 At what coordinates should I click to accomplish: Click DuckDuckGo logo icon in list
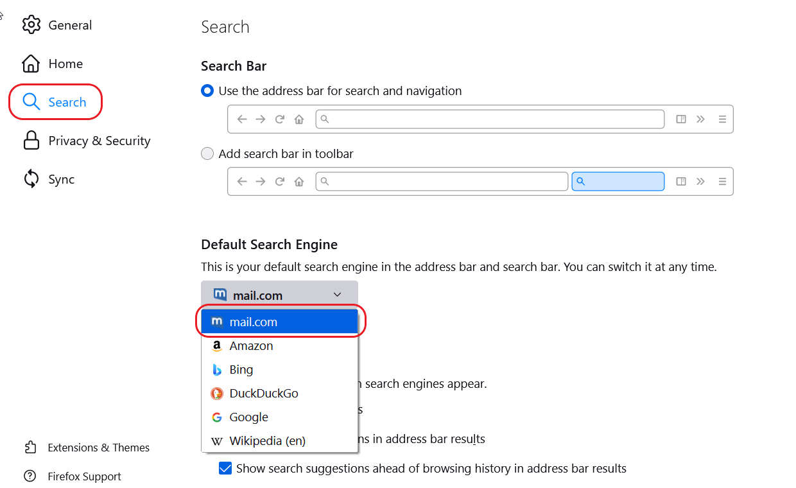tap(217, 394)
